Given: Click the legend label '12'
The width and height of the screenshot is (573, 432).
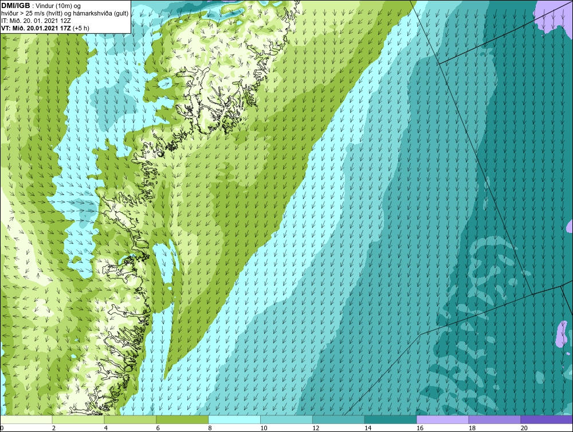Looking at the screenshot, I should click(316, 428).
